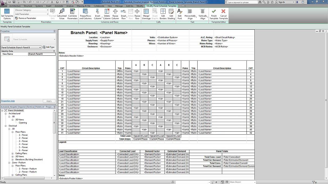
Task: Collapse the Zone - Podium node
Action: click(9, 163)
